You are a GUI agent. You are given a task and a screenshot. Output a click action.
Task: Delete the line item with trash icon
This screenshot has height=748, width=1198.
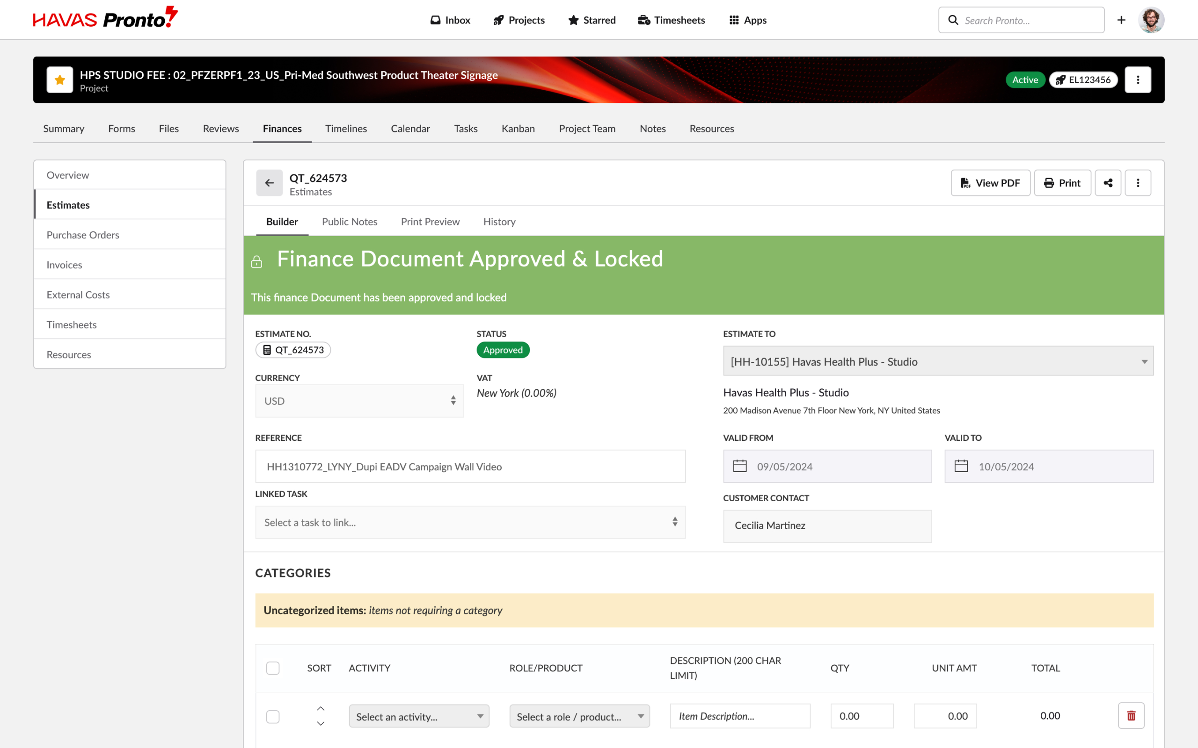pos(1131,716)
